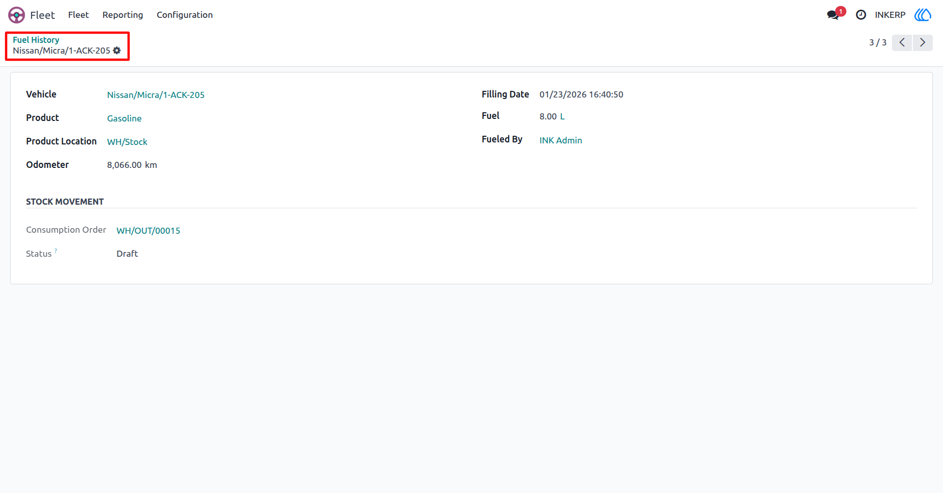The width and height of the screenshot is (943, 493).
Task: Click the Draft status value
Action: point(127,254)
